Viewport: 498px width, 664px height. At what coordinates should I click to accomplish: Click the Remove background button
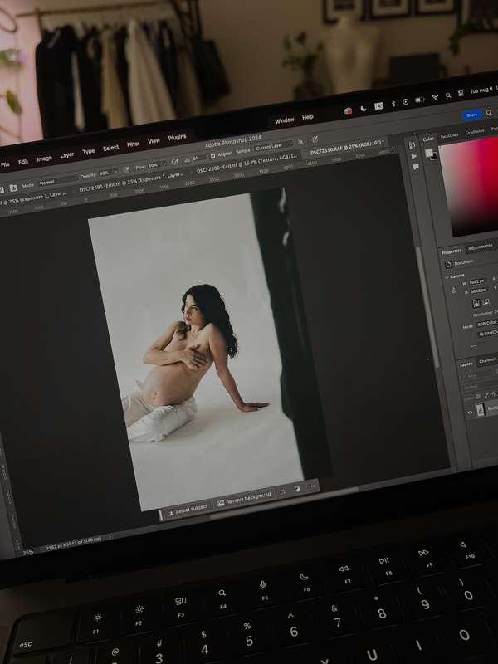[x=243, y=500]
